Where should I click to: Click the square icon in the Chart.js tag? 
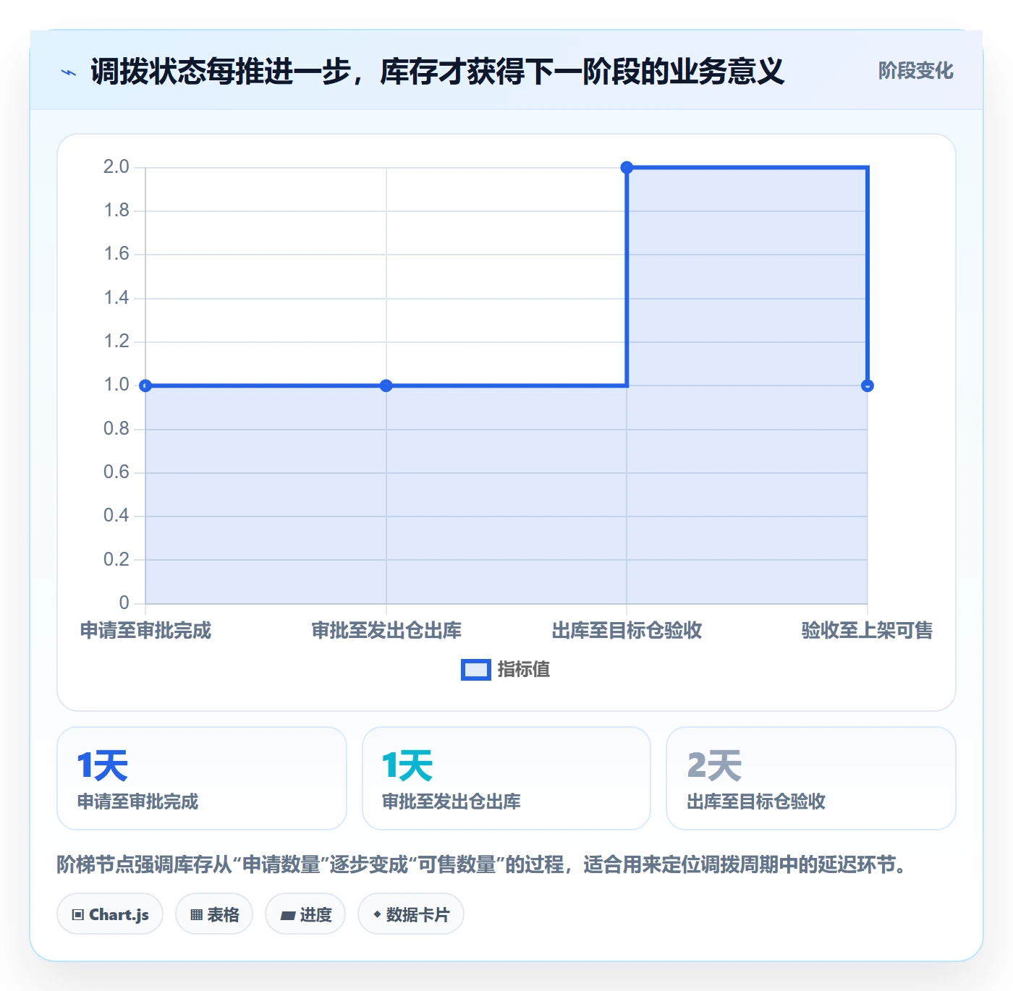pyautogui.click(x=78, y=915)
